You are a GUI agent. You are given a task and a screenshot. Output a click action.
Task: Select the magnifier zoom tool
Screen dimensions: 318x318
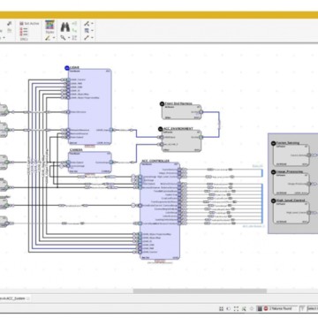click(63, 38)
